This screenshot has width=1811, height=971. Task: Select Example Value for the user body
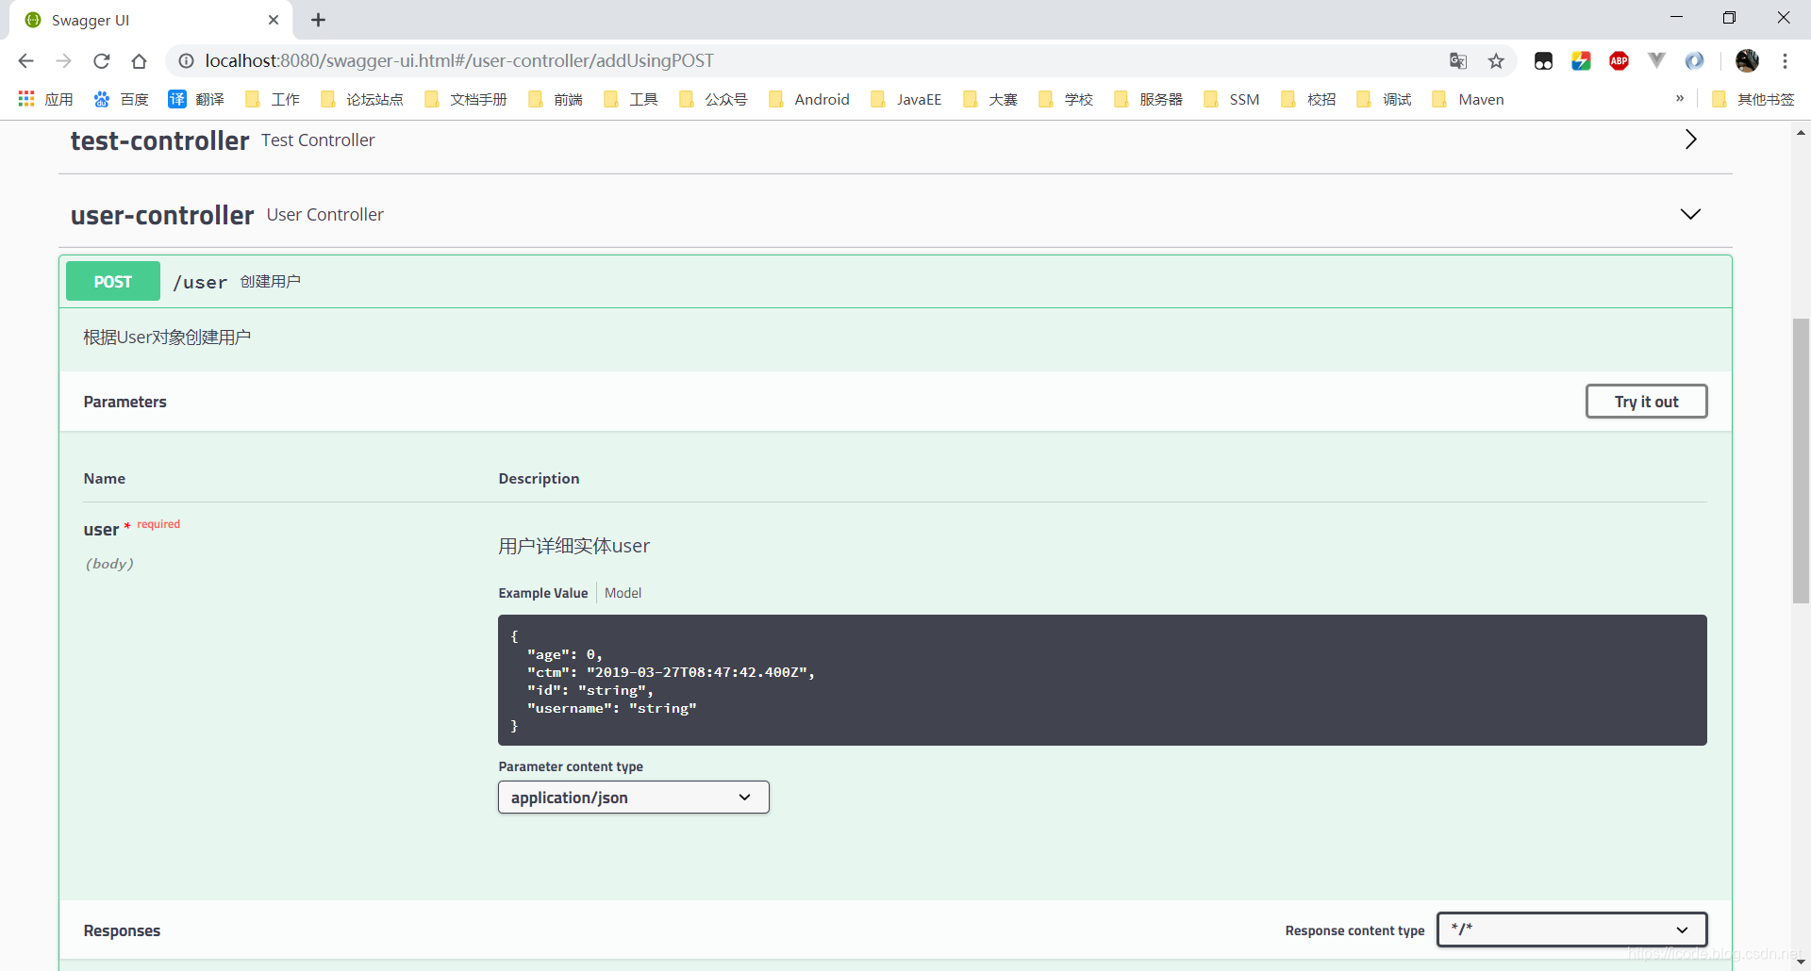coord(542,593)
